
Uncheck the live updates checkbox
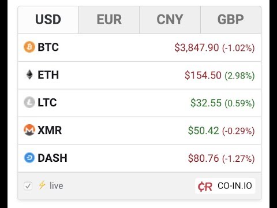point(28,186)
